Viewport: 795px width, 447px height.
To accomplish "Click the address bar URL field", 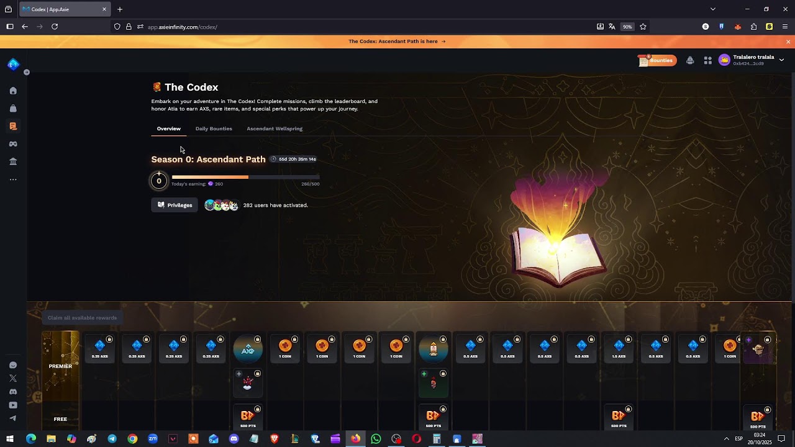I will click(x=366, y=27).
